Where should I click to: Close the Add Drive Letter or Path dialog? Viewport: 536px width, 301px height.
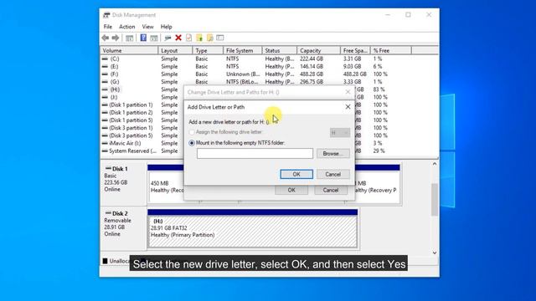pos(348,107)
